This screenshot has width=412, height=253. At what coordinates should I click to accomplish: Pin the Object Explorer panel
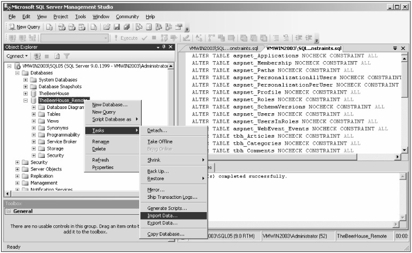click(164, 47)
